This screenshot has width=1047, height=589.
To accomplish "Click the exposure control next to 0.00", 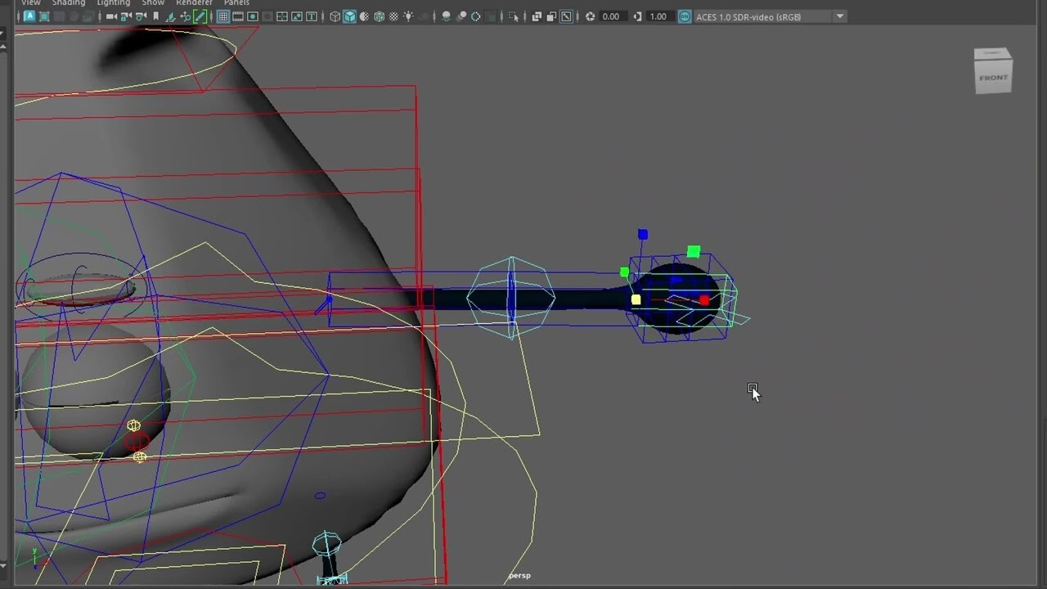I will coord(590,16).
